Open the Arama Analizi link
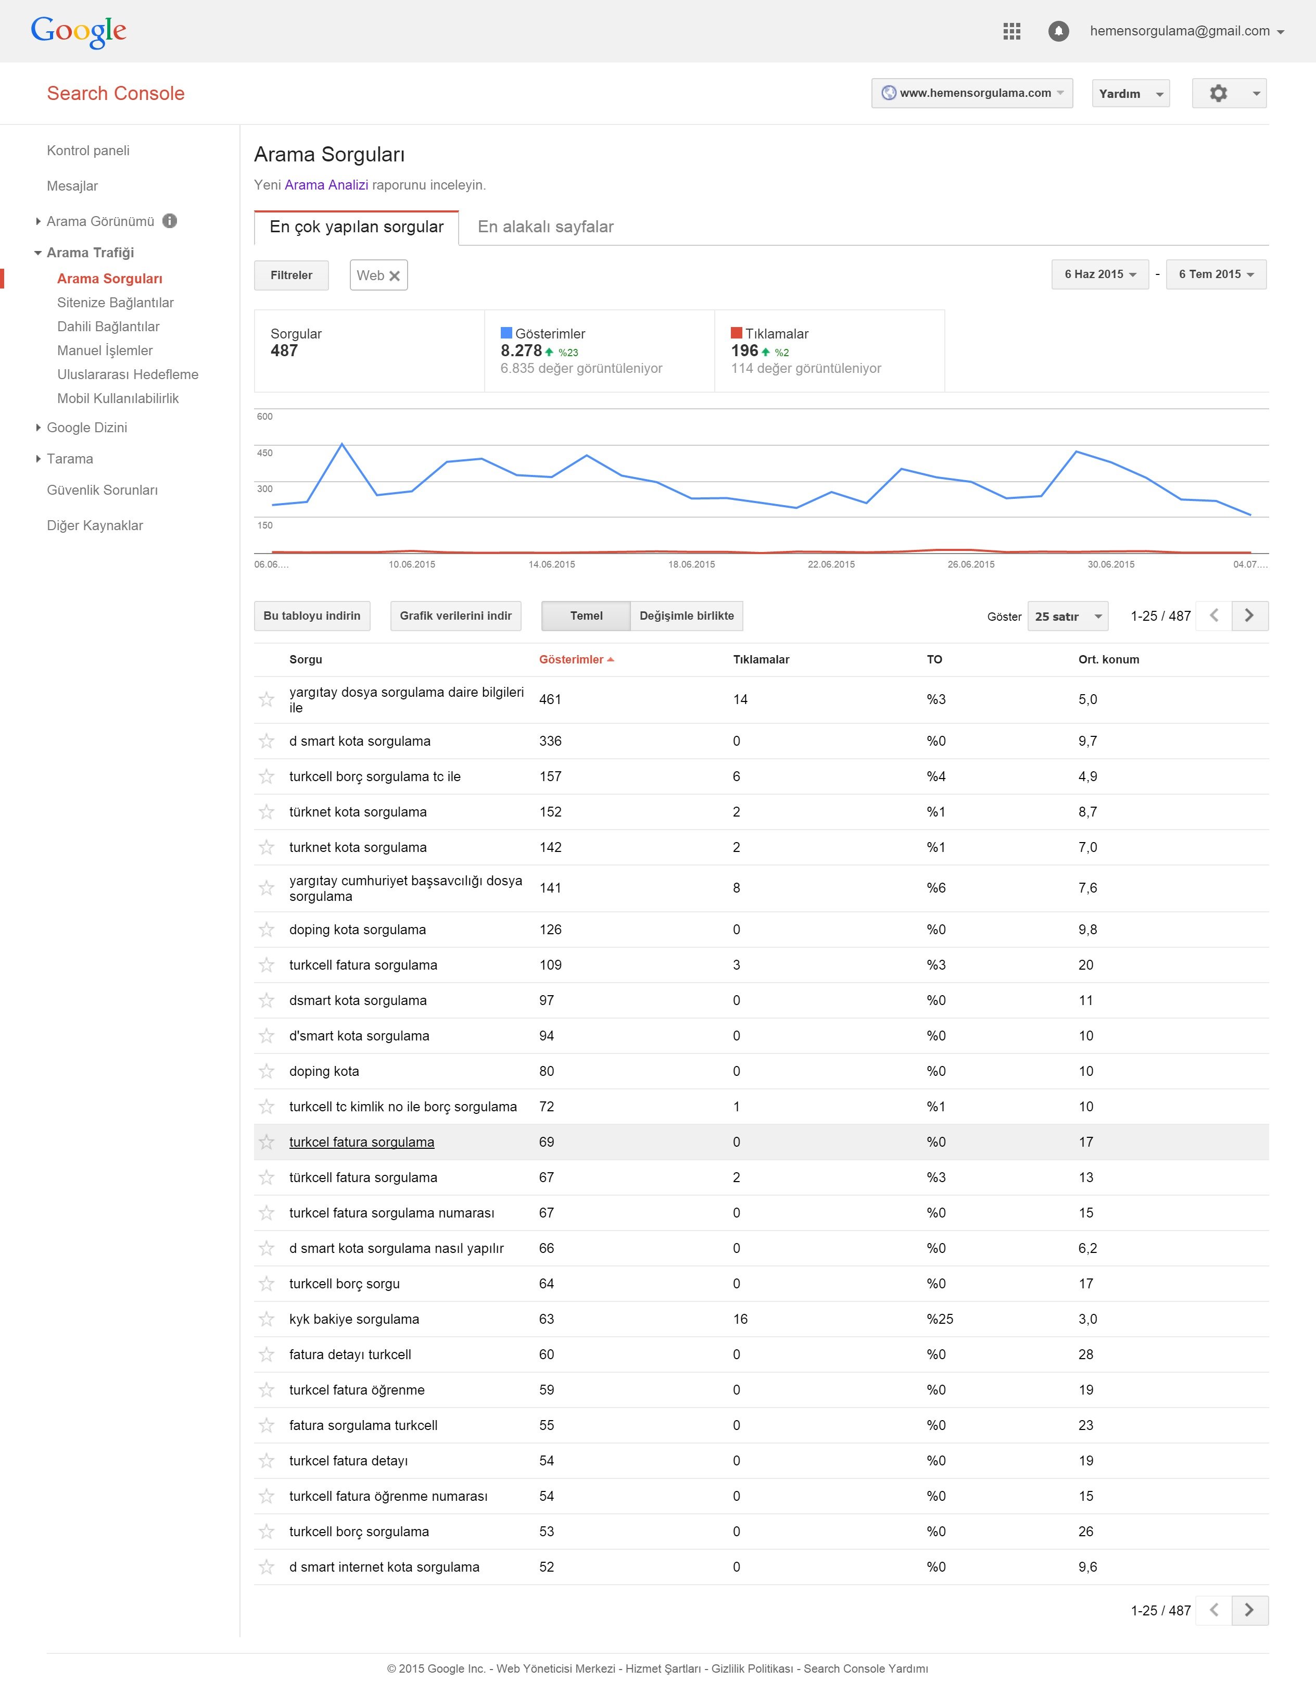This screenshot has width=1316, height=1681. coord(326,185)
